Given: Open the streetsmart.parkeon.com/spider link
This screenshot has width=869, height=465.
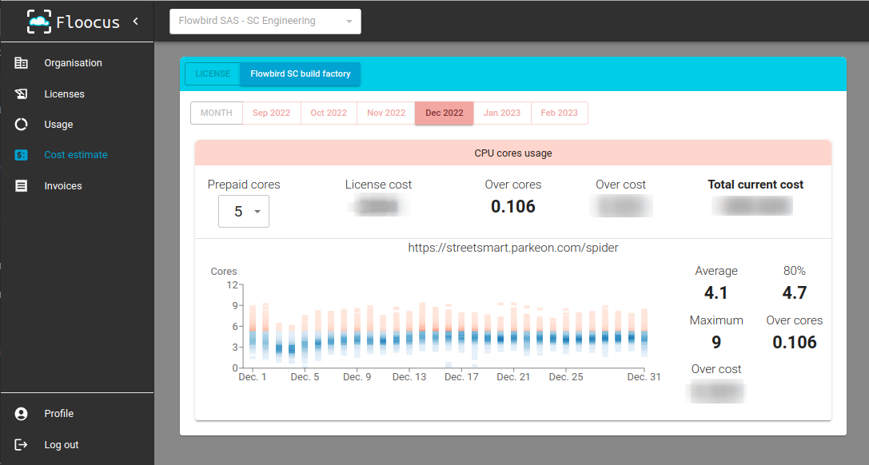Looking at the screenshot, I should [513, 248].
